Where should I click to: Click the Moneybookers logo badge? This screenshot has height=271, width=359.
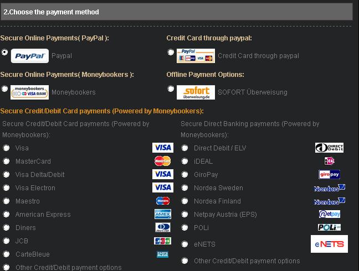[x=29, y=92]
